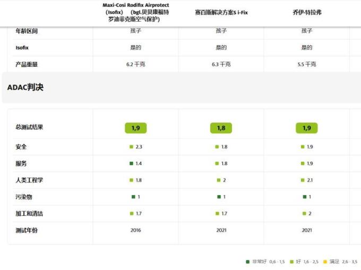This screenshot has height=270, width=361.
Task: Select the 加工和清洁 row label
Action: coord(29,214)
